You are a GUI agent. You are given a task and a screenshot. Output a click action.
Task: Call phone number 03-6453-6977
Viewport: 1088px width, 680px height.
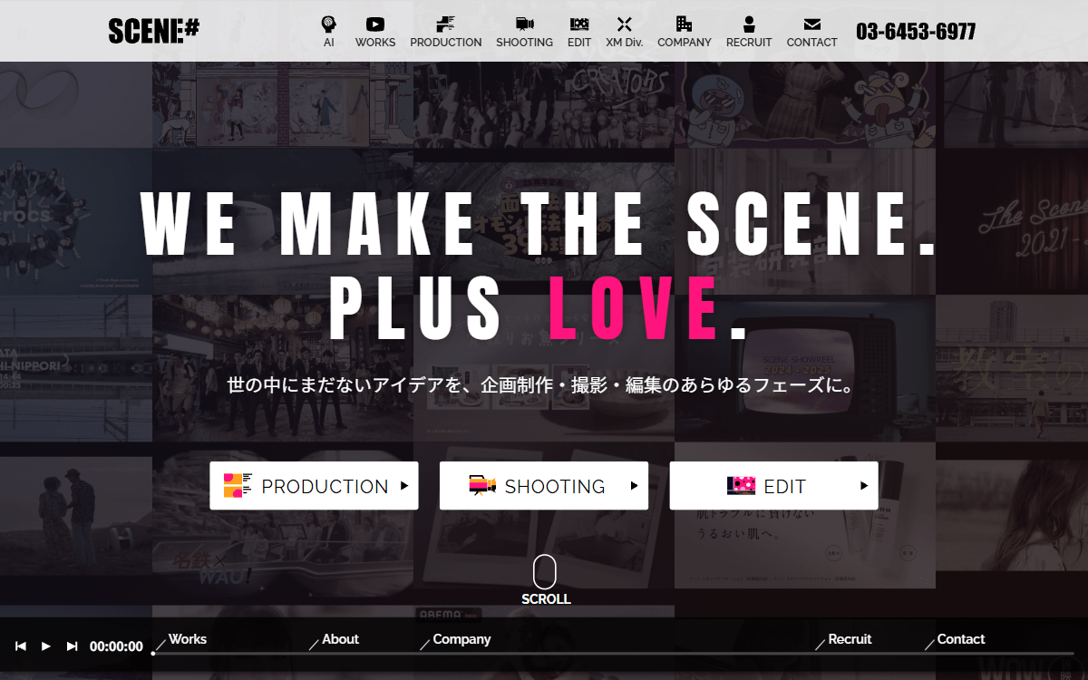point(916,32)
